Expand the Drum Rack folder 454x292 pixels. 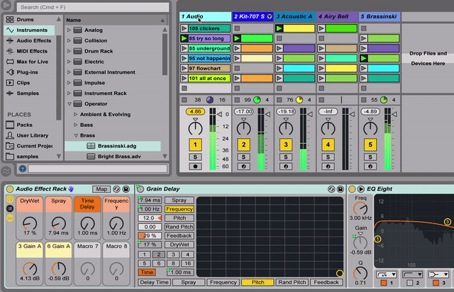(69, 51)
